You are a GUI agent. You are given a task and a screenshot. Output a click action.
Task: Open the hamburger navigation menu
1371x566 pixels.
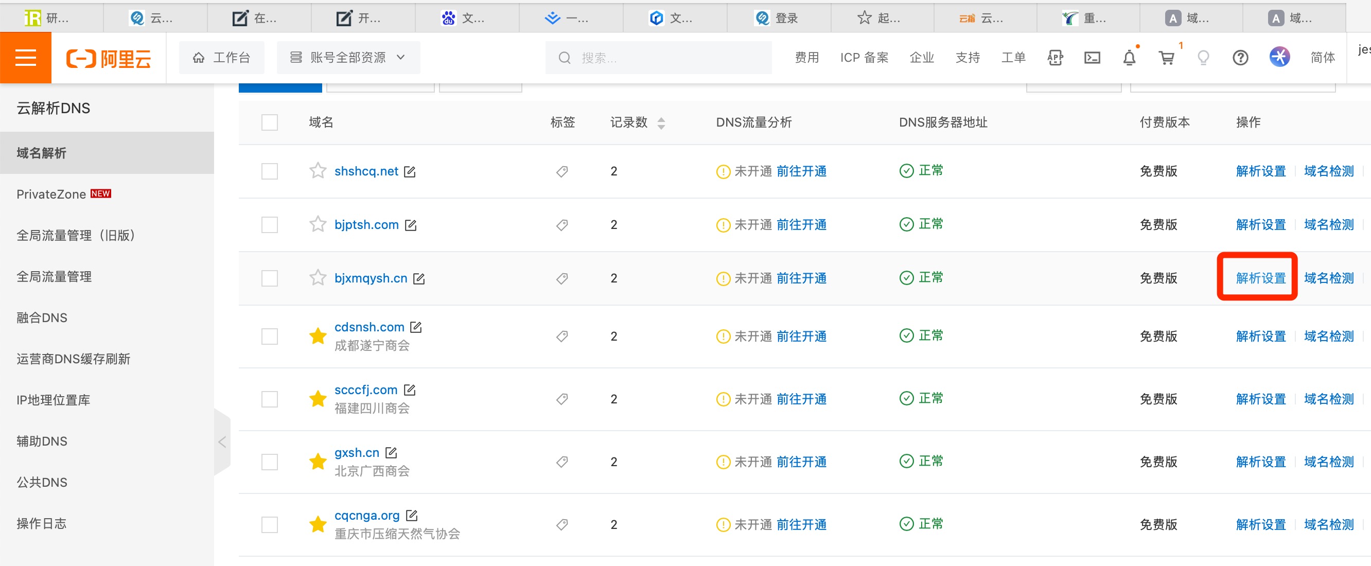(26, 58)
